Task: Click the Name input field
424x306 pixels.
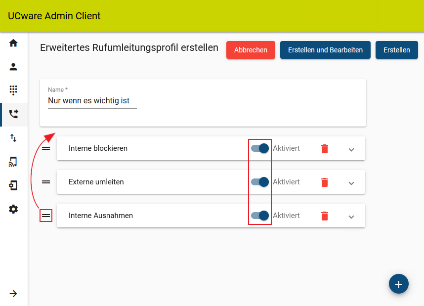Action: pos(92,101)
